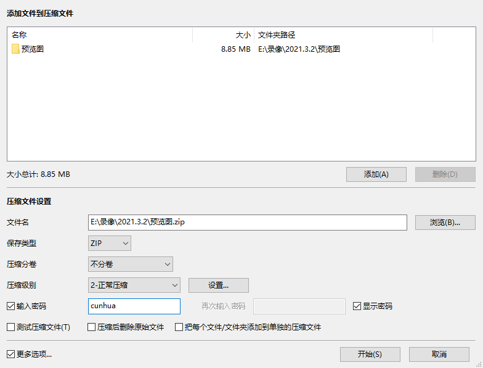Click the 开始(S) button to start
Image resolution: width=483 pixels, height=368 pixels.
coord(370,354)
